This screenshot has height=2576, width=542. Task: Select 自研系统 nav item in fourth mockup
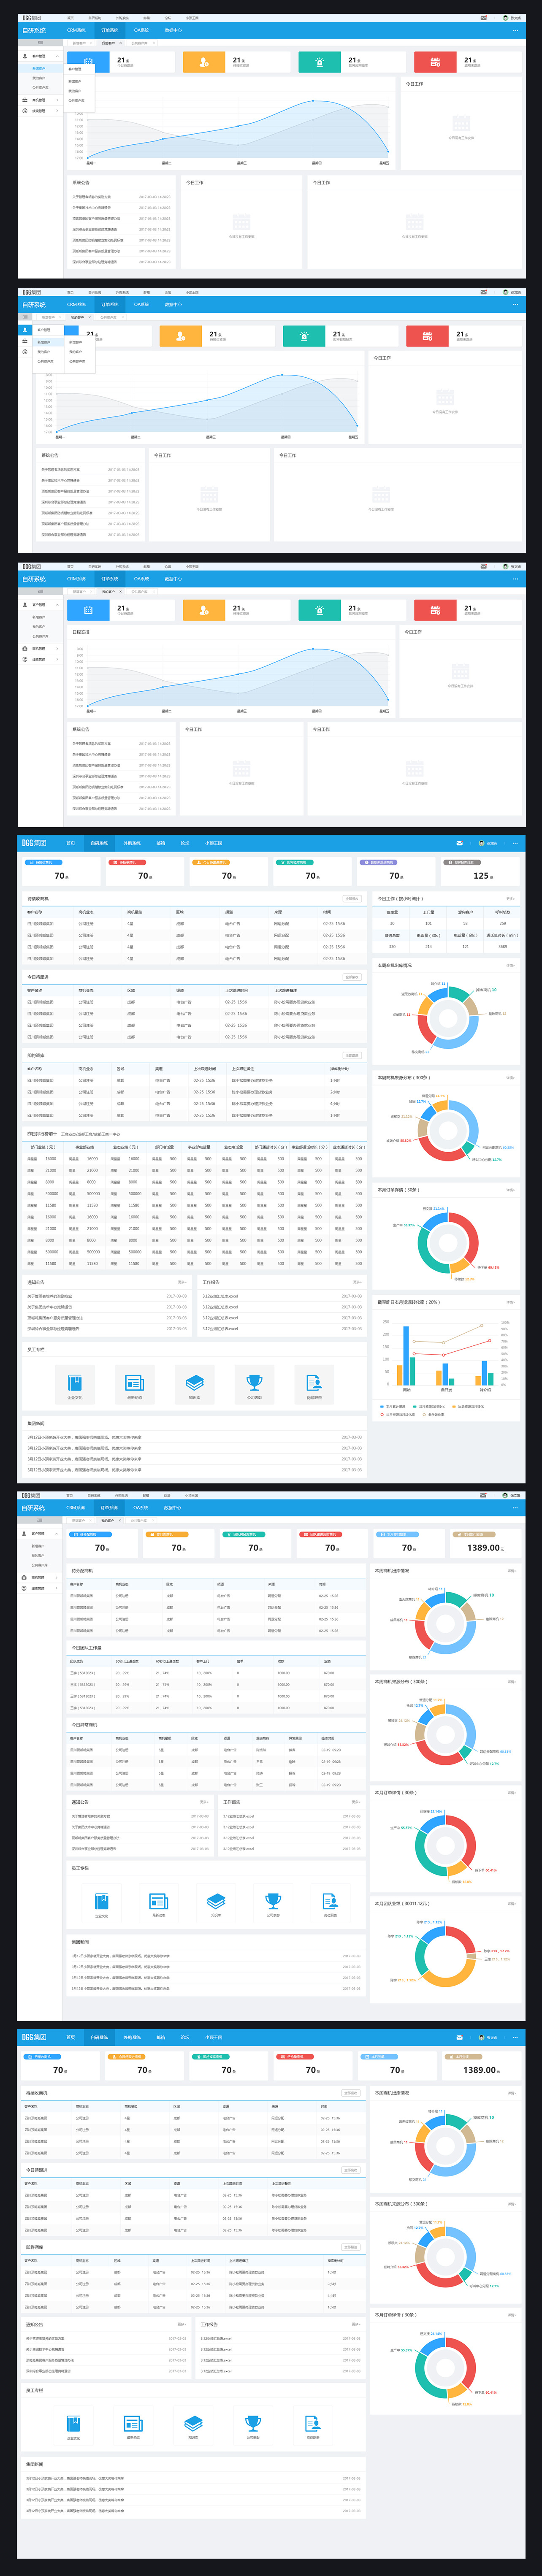pos(99,843)
